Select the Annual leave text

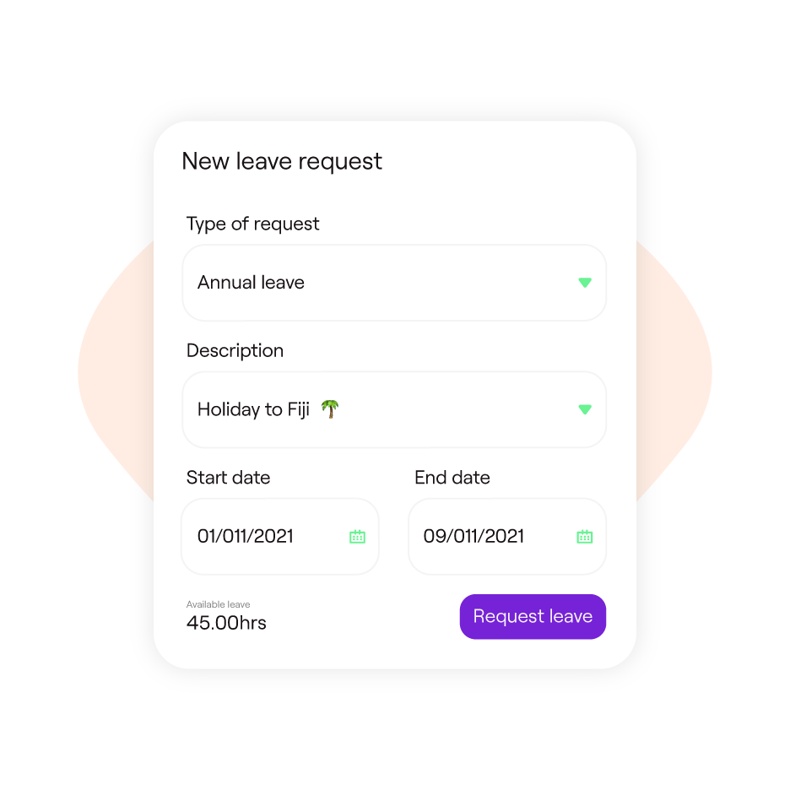(251, 283)
